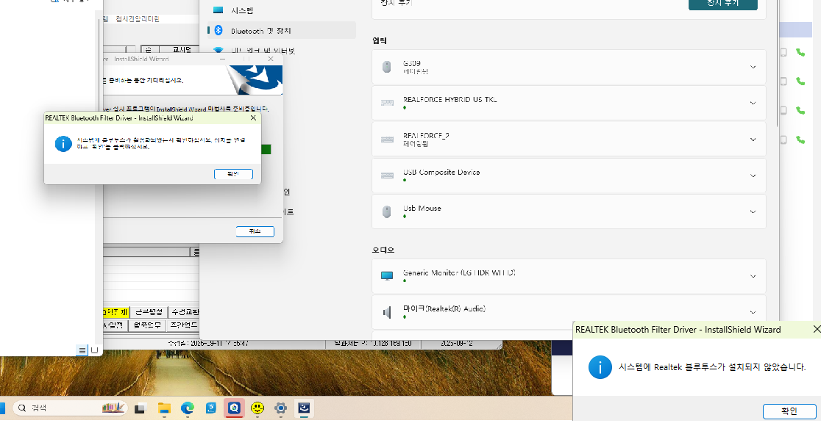This screenshot has width=821, height=423.
Task: Click the G309 mouse icon
Action: [387, 66]
